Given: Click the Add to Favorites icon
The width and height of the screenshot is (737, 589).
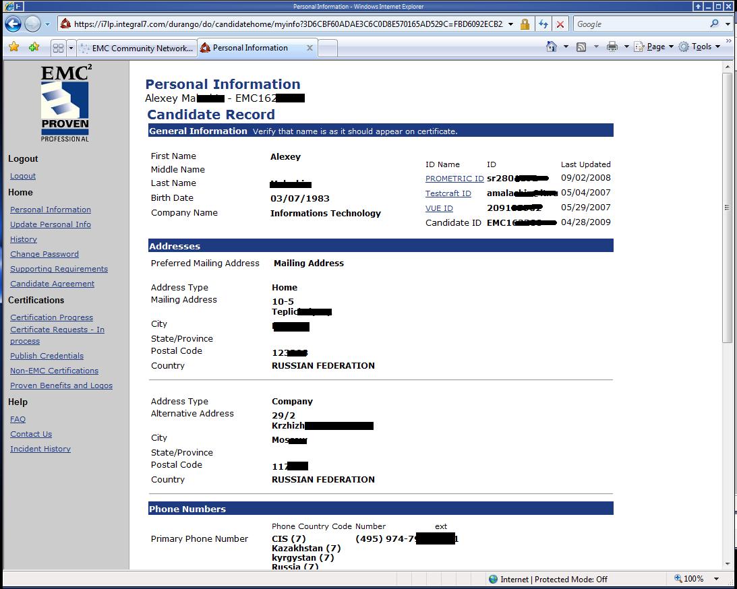Looking at the screenshot, I should click(34, 47).
